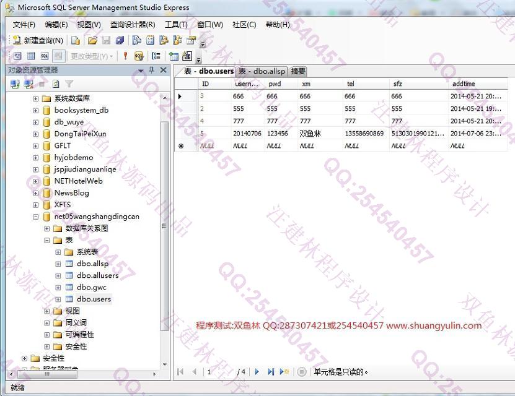Screen dimensions: 515x396
Task: Open the 查询设计器(R) menu
Action: pos(133,25)
